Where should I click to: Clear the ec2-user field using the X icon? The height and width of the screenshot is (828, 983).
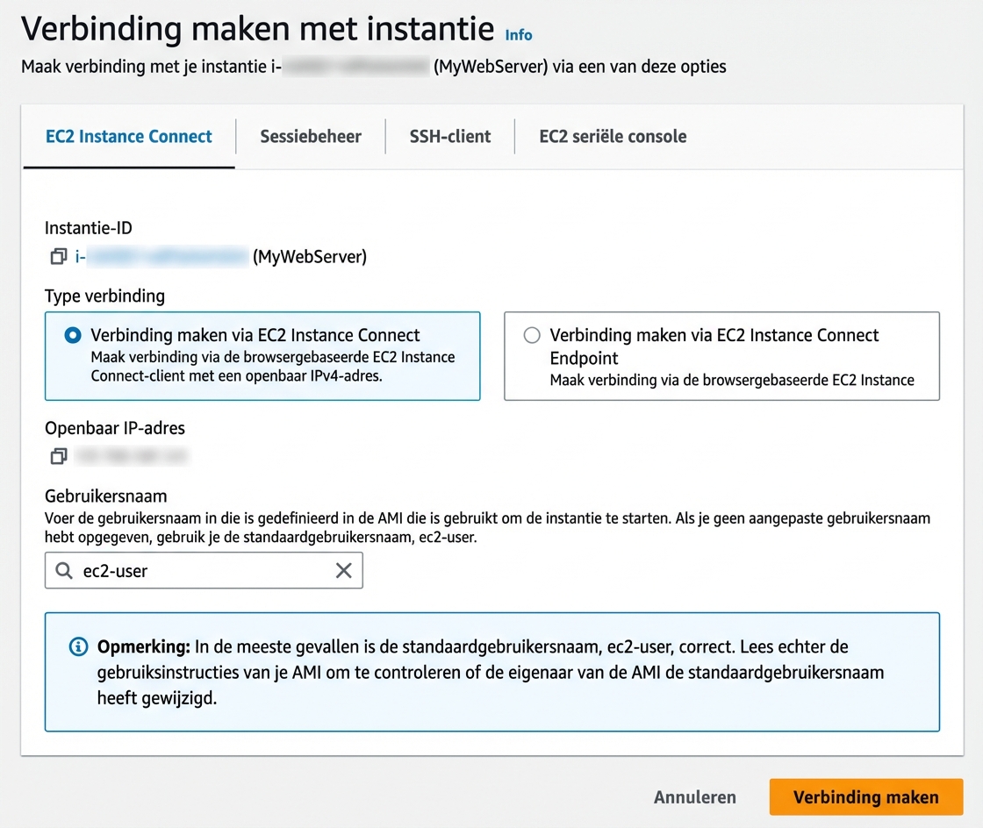click(x=343, y=570)
